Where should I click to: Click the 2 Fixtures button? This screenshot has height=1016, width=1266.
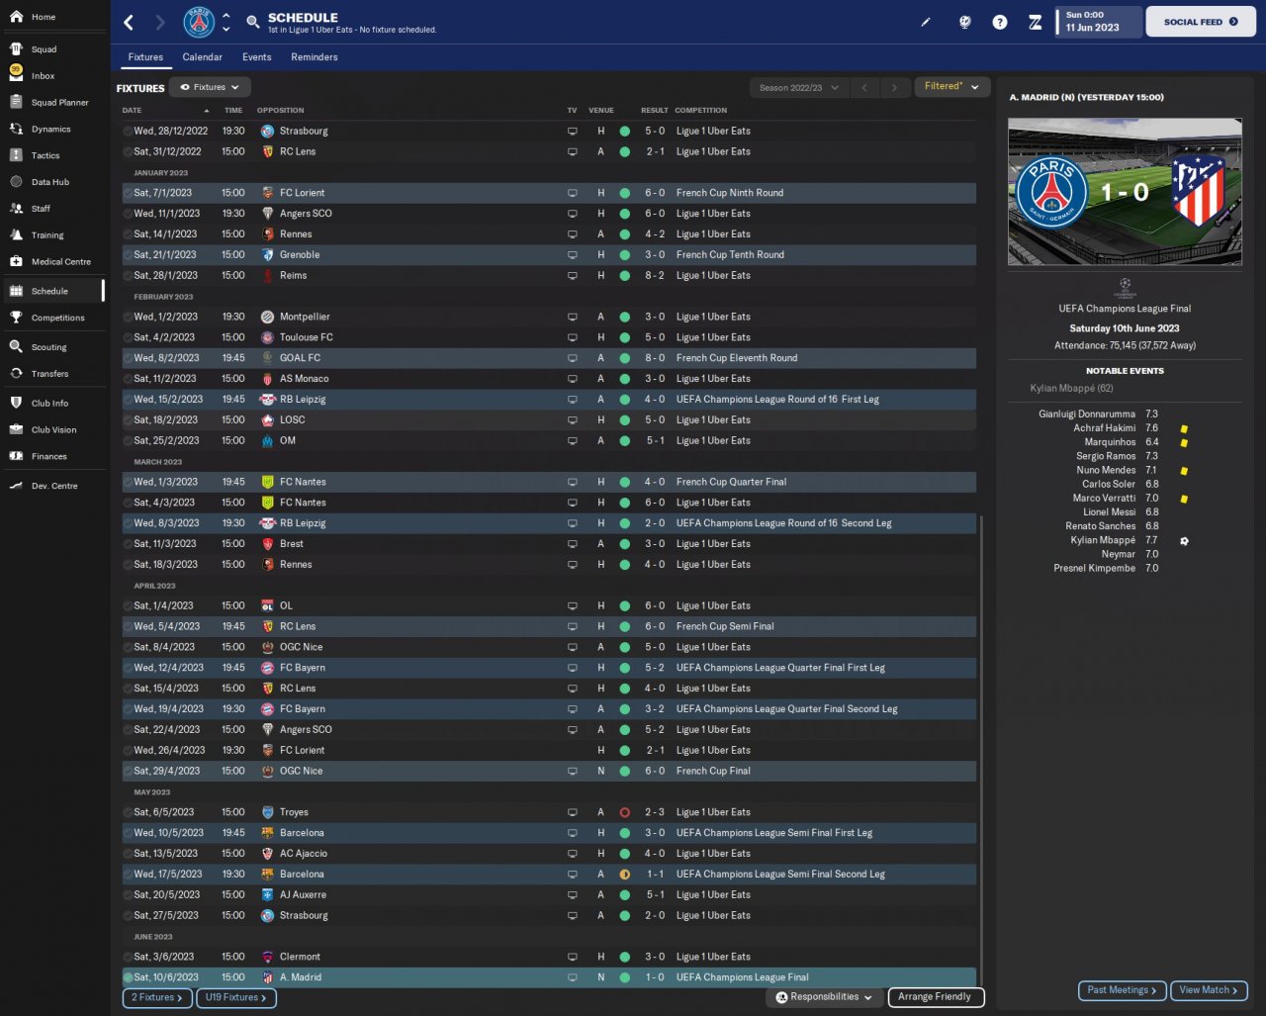pyautogui.click(x=157, y=997)
